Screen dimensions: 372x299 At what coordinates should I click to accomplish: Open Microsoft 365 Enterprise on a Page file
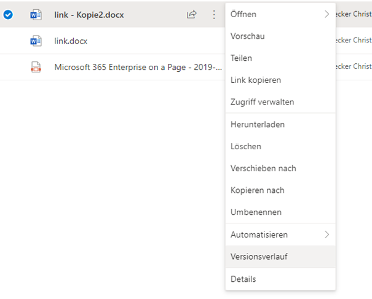pyautogui.click(x=138, y=67)
